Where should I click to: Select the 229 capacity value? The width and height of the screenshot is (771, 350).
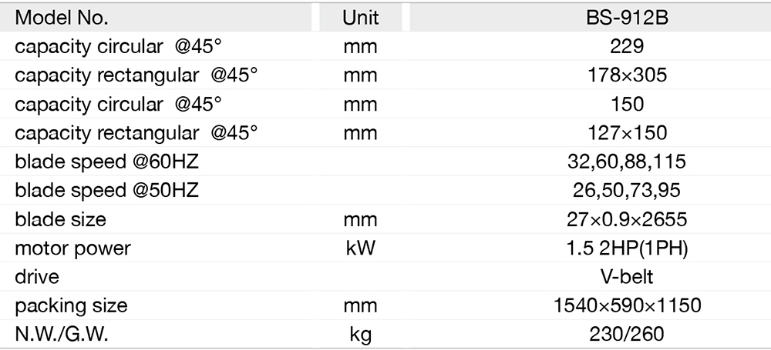pyautogui.click(x=627, y=46)
